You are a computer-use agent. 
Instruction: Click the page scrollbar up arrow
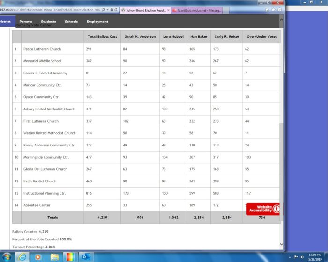[281, 20]
